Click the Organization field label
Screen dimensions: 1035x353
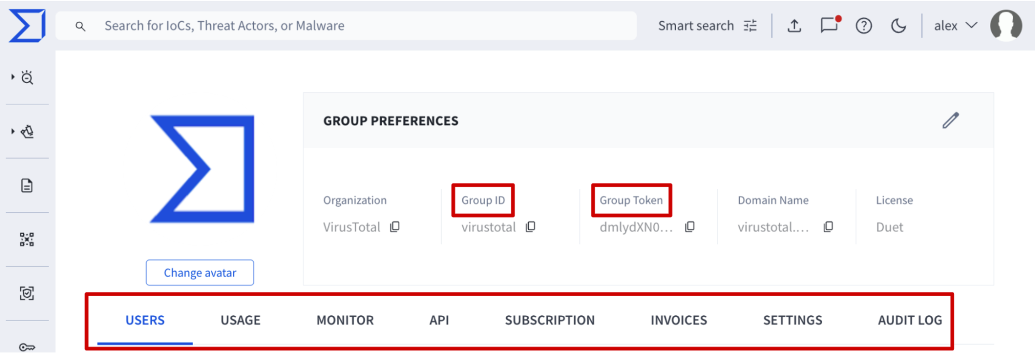pyautogui.click(x=355, y=200)
